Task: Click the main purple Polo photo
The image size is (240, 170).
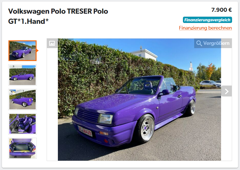Action: pos(139,99)
